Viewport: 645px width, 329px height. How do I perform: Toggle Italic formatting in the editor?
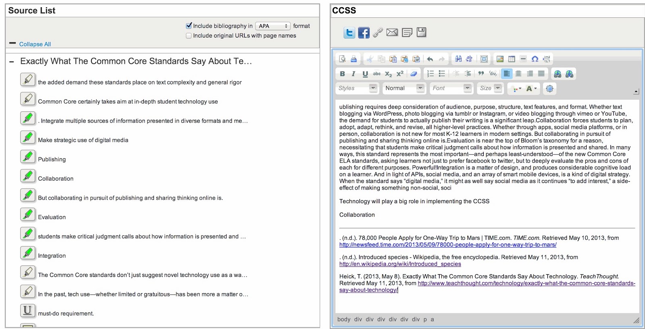pyautogui.click(x=354, y=74)
